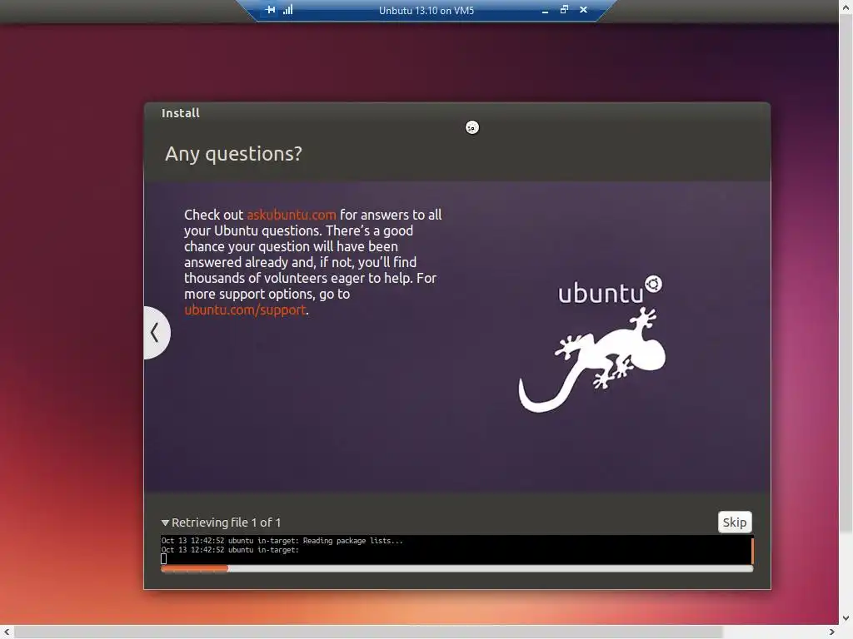Click the installation progress bar
Viewport: 853px width, 639px height.
click(x=457, y=568)
